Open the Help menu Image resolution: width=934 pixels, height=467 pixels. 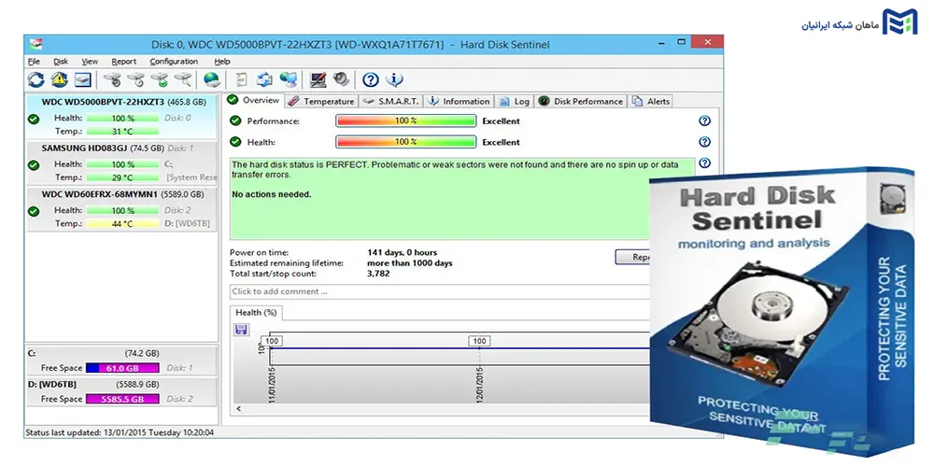[x=222, y=62]
